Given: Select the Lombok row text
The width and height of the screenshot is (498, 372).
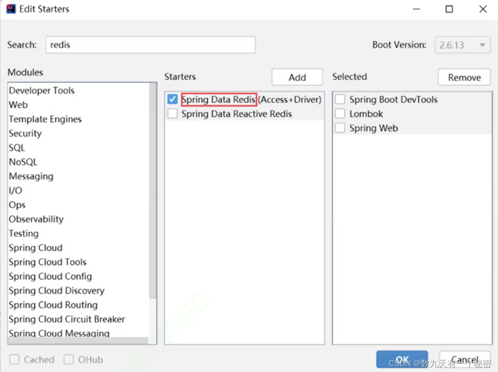Looking at the screenshot, I should tap(366, 114).
